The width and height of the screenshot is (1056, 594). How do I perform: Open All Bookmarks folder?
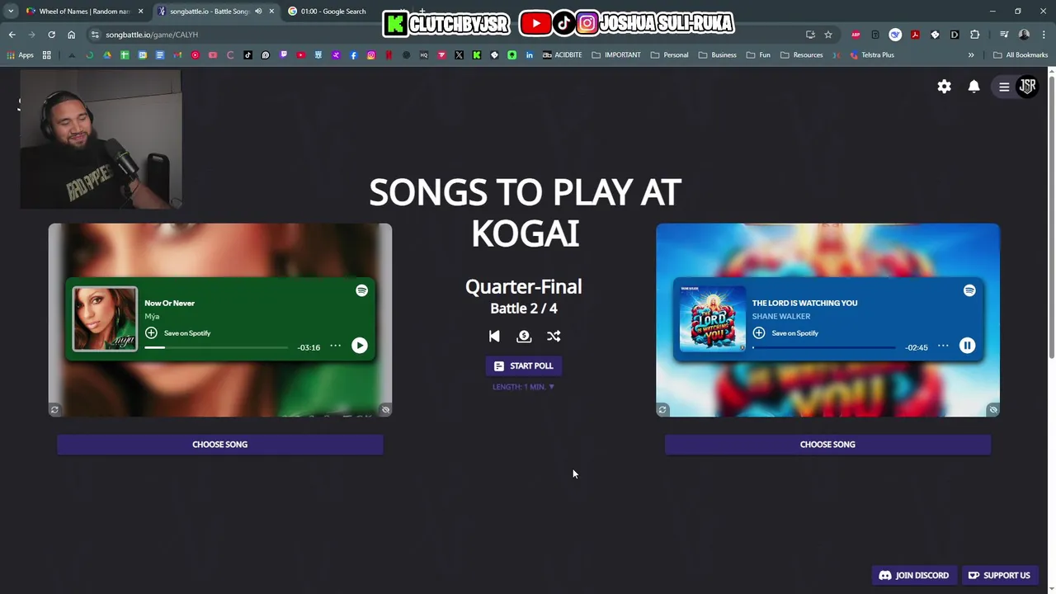(x=1021, y=55)
